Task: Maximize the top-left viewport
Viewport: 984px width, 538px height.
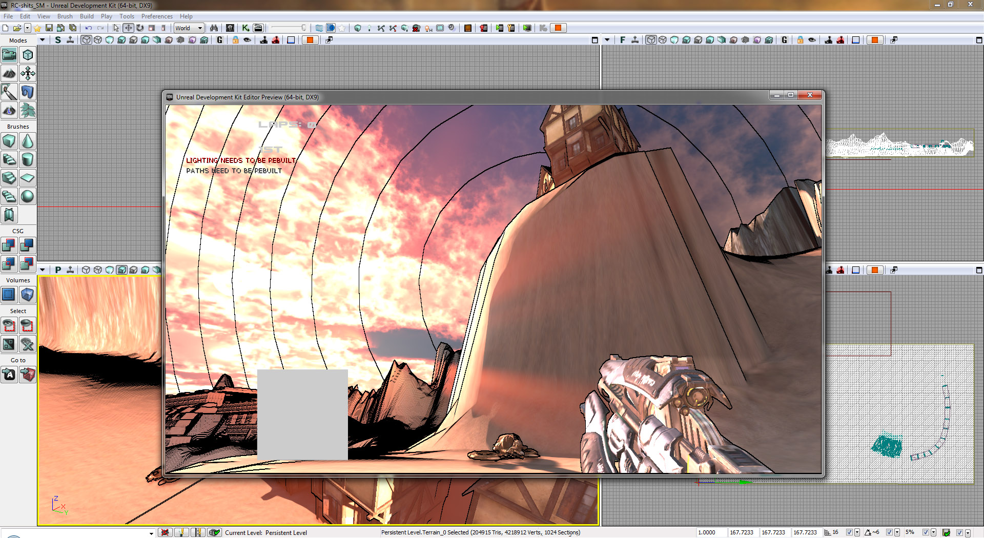Action: point(595,40)
